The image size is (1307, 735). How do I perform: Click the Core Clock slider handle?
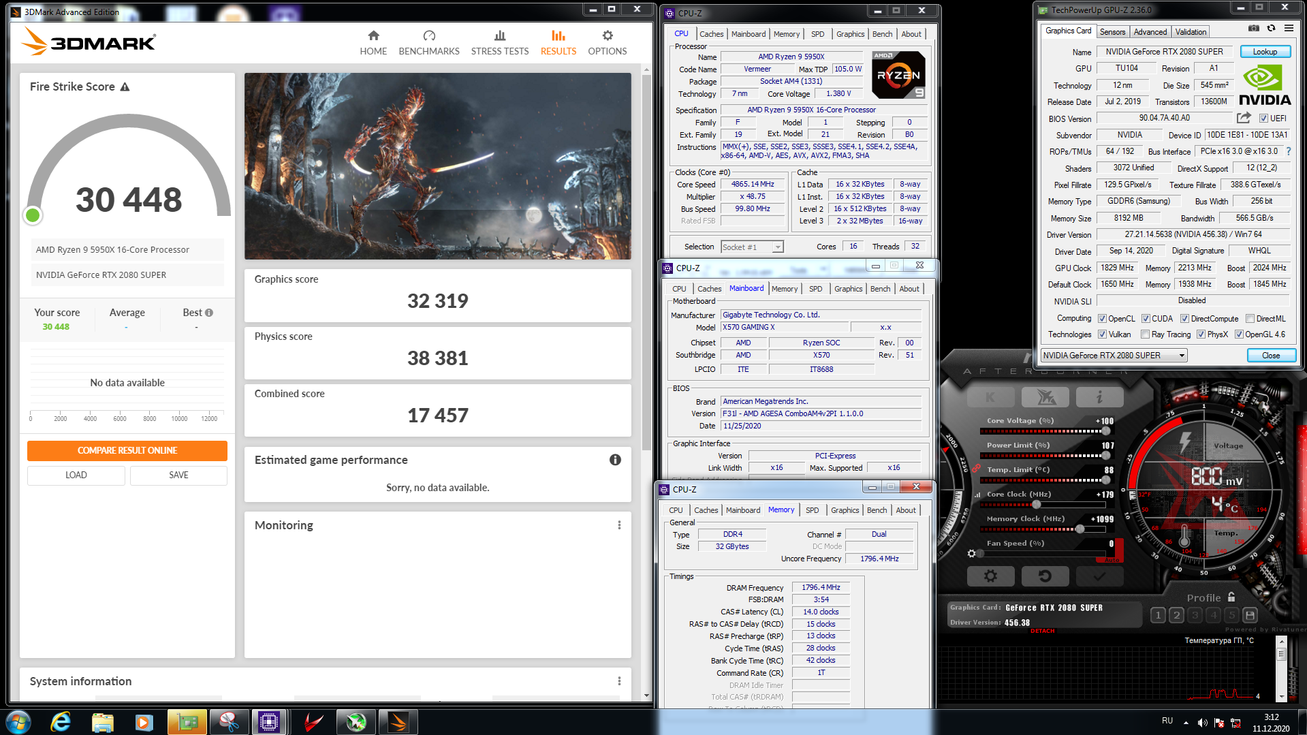[1036, 505]
